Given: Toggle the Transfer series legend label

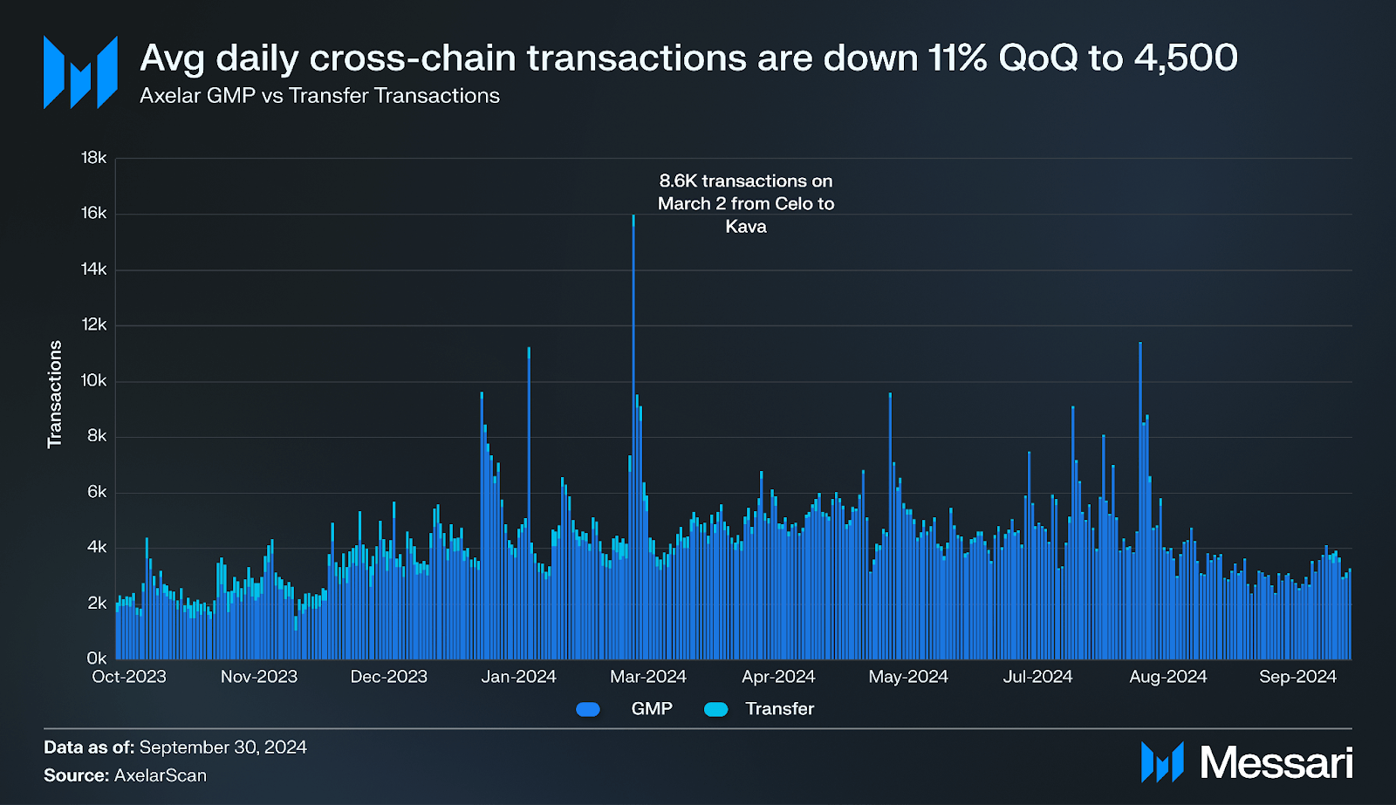Looking at the screenshot, I should click(779, 709).
